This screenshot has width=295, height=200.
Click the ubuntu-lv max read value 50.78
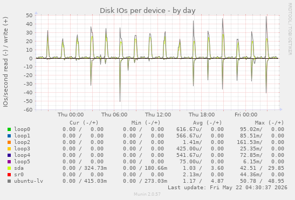248,181
